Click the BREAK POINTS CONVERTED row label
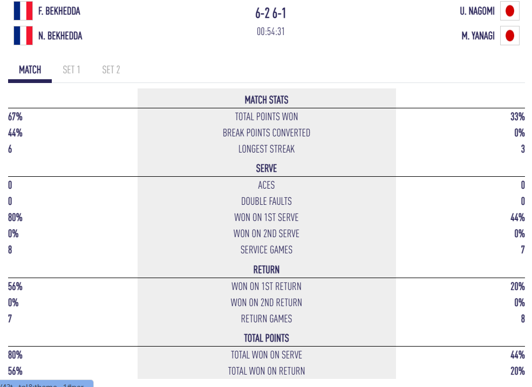Screen dimensions: 532x387 click(x=267, y=133)
